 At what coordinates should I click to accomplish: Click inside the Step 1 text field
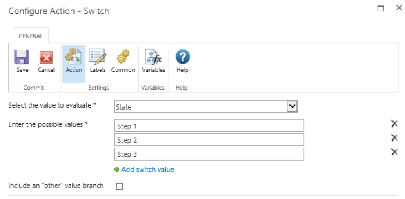point(209,126)
